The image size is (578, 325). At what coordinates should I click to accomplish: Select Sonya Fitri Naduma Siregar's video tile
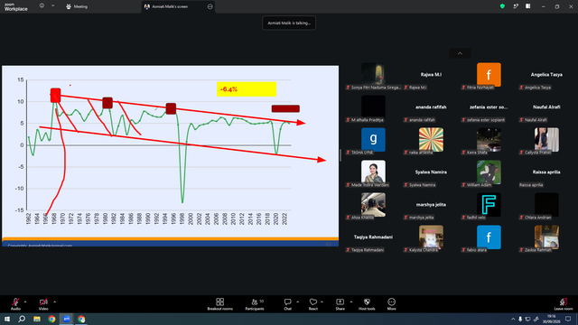tap(373, 74)
